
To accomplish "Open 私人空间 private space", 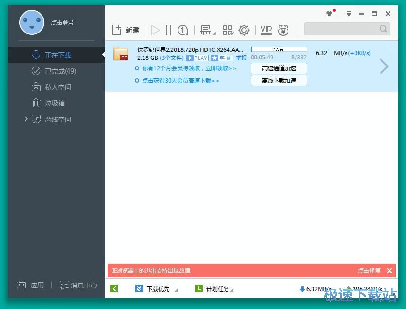I will 57,87.
